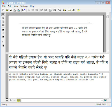
Task: Expand the bottom combo box dropdown arrow
Action: pos(102,100)
